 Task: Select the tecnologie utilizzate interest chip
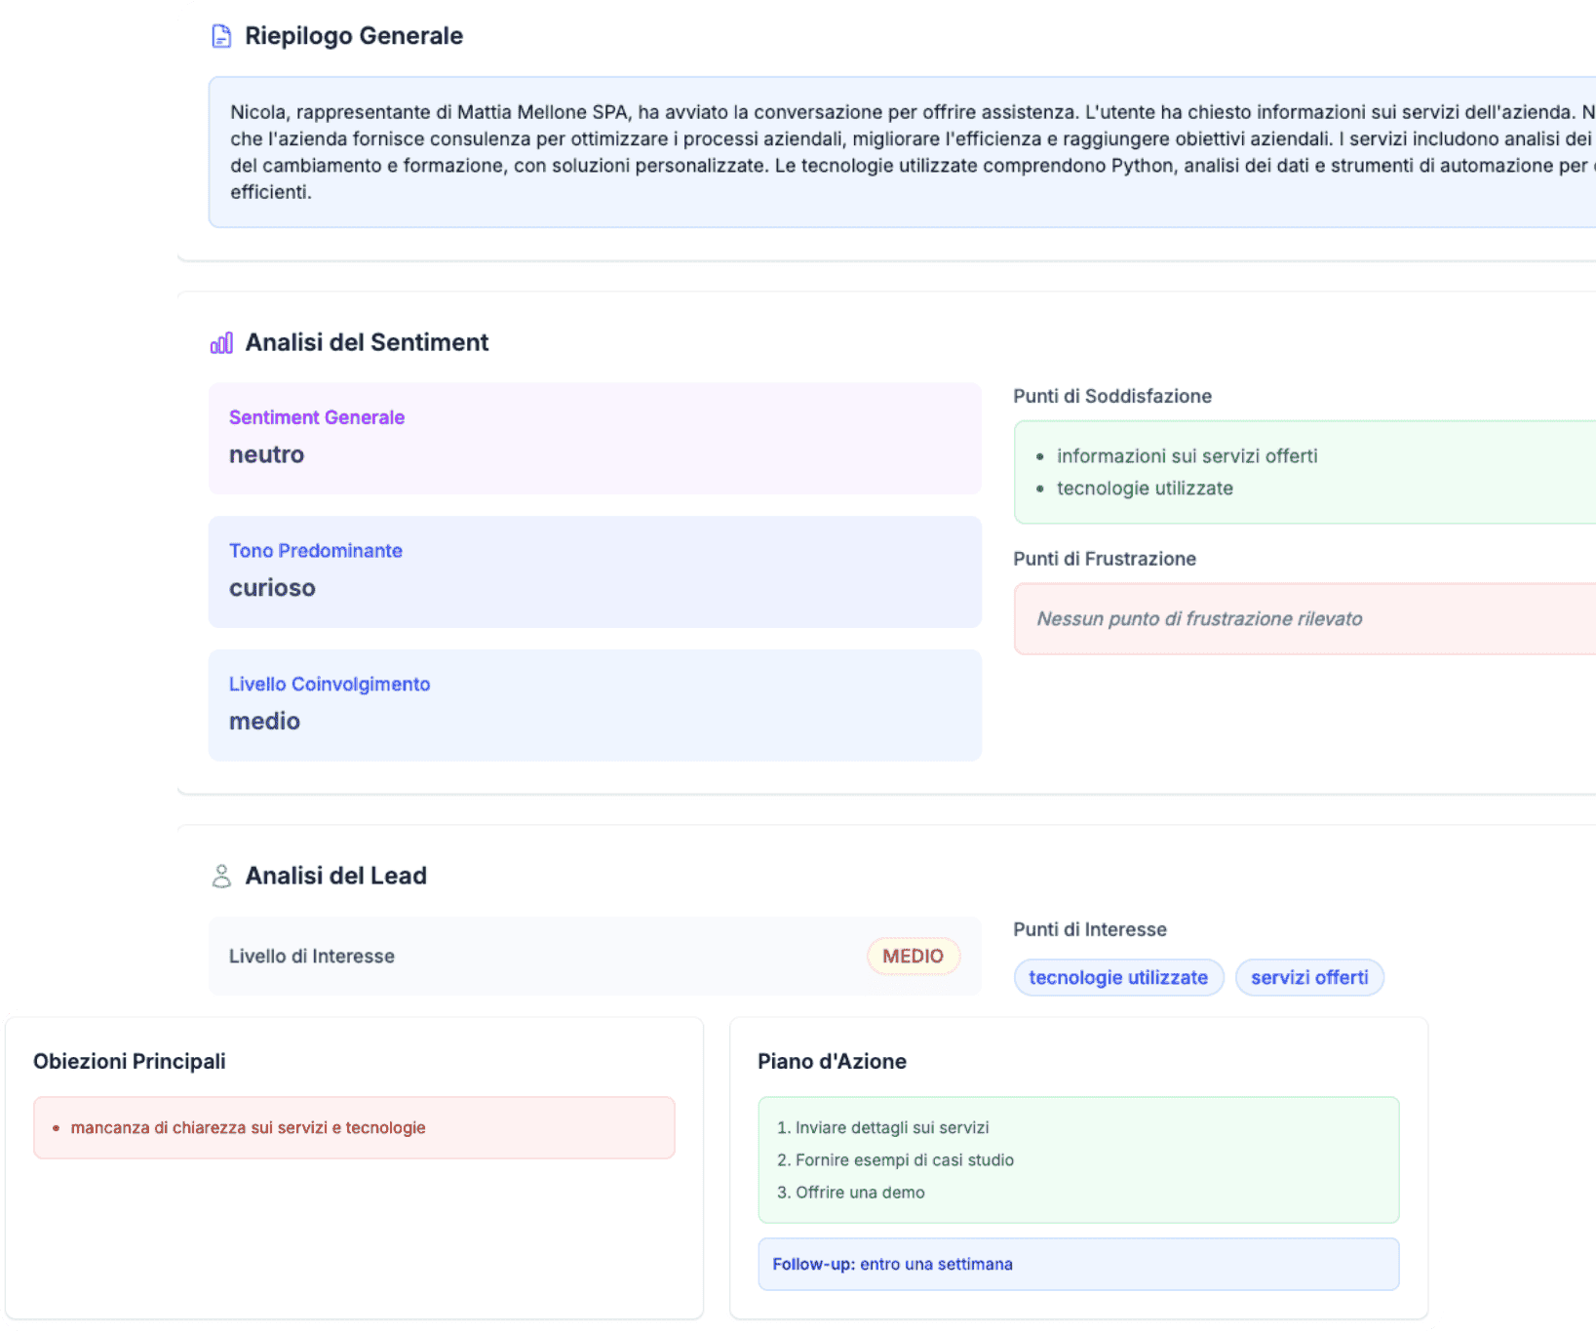click(1118, 977)
